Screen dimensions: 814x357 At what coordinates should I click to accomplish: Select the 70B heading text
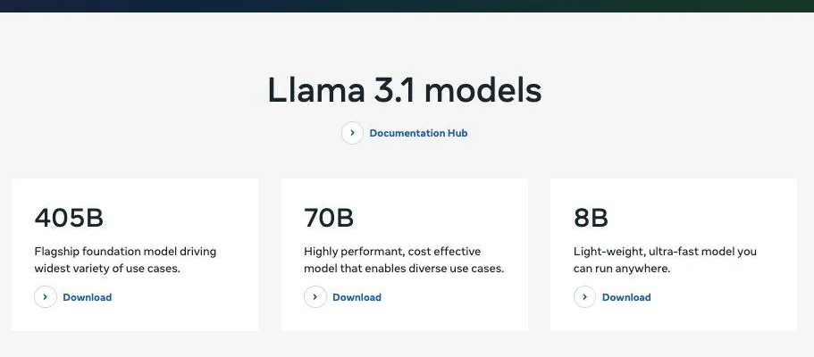pyautogui.click(x=329, y=218)
